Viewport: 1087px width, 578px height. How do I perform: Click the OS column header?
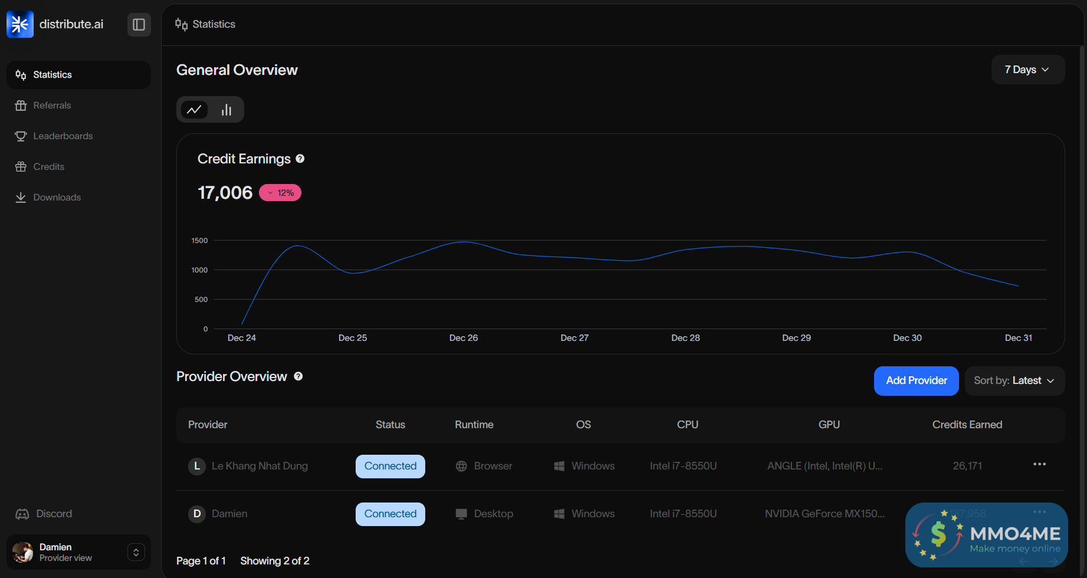click(583, 425)
